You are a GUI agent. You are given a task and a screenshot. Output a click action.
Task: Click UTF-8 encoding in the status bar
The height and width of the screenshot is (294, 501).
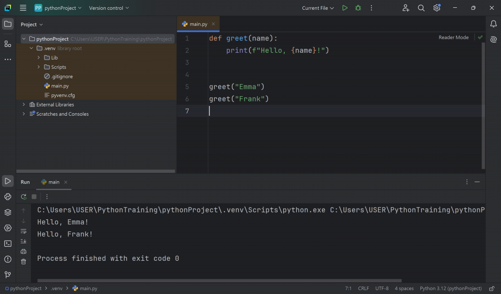pyautogui.click(x=382, y=289)
